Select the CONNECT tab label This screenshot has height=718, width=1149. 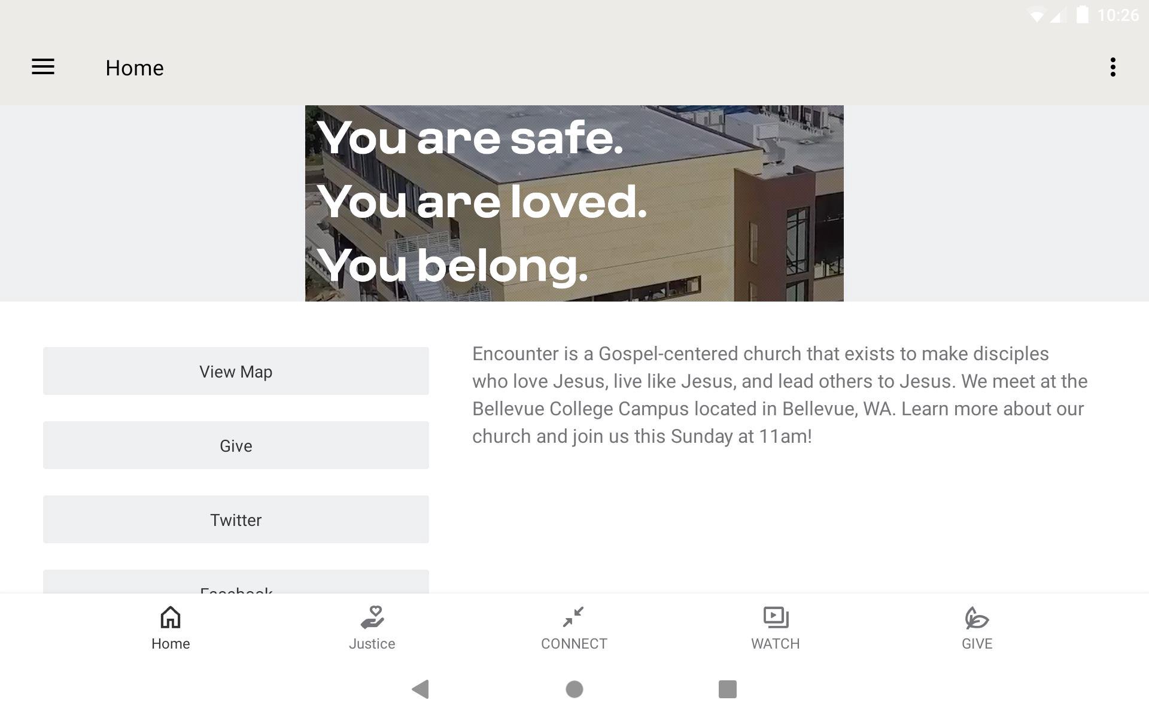(574, 644)
